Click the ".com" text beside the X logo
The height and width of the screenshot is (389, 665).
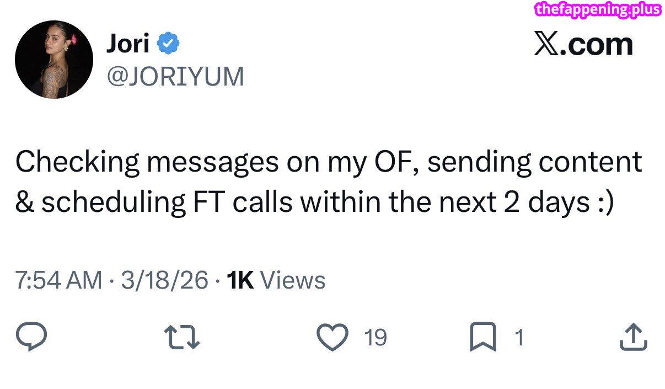tap(598, 44)
